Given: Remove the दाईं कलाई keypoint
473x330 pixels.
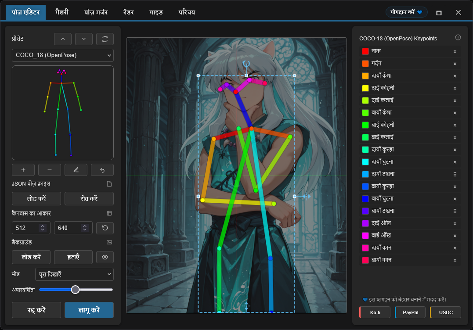Looking at the screenshot, I should (455, 100).
